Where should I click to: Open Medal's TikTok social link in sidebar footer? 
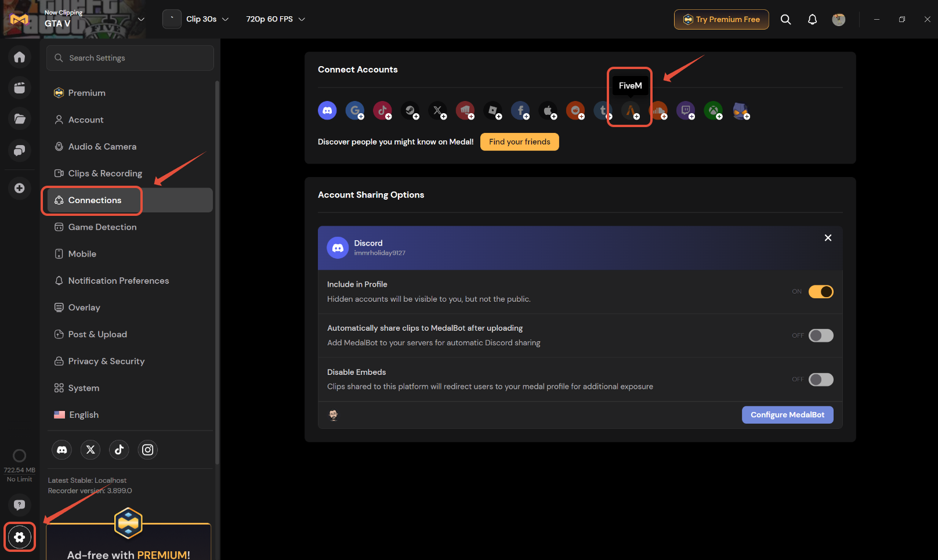coord(119,450)
